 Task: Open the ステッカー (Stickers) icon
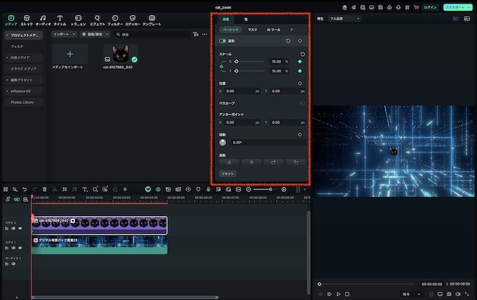tap(133, 17)
